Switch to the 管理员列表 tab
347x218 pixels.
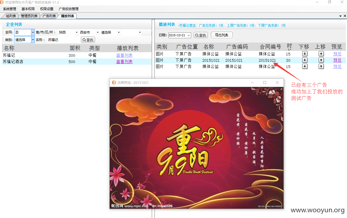tap(29, 16)
